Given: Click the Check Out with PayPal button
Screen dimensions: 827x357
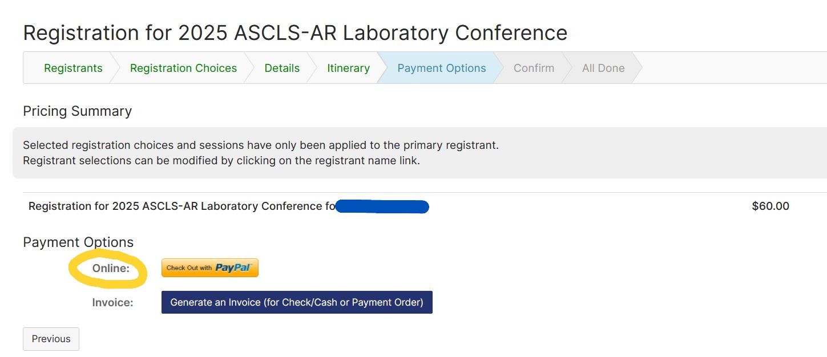Looking at the screenshot, I should [209, 267].
